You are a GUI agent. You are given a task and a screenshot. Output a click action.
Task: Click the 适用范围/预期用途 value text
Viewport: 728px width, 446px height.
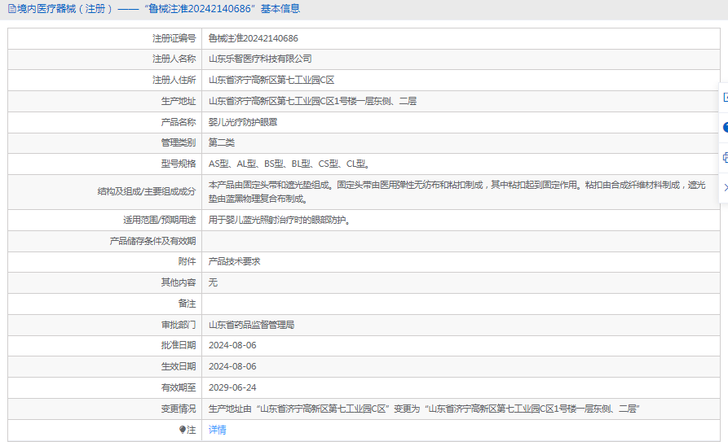pos(280,220)
